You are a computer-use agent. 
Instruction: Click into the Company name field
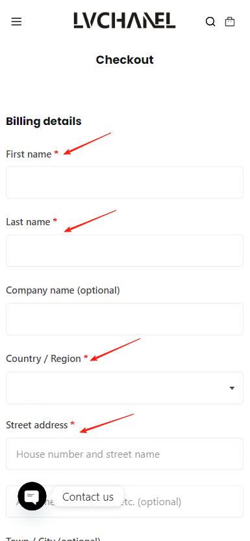click(125, 319)
